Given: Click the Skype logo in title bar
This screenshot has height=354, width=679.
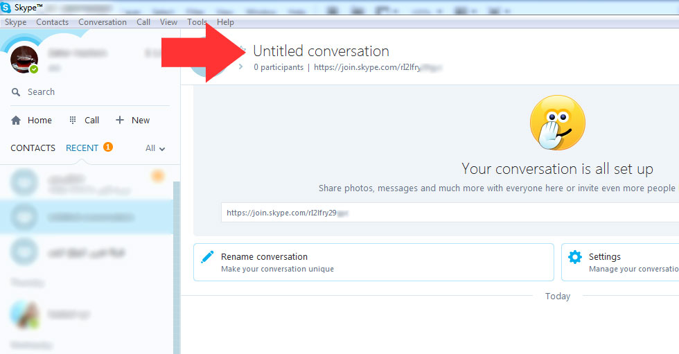Looking at the screenshot, I should (6, 8).
